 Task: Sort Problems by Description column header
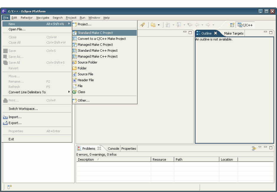point(114,160)
